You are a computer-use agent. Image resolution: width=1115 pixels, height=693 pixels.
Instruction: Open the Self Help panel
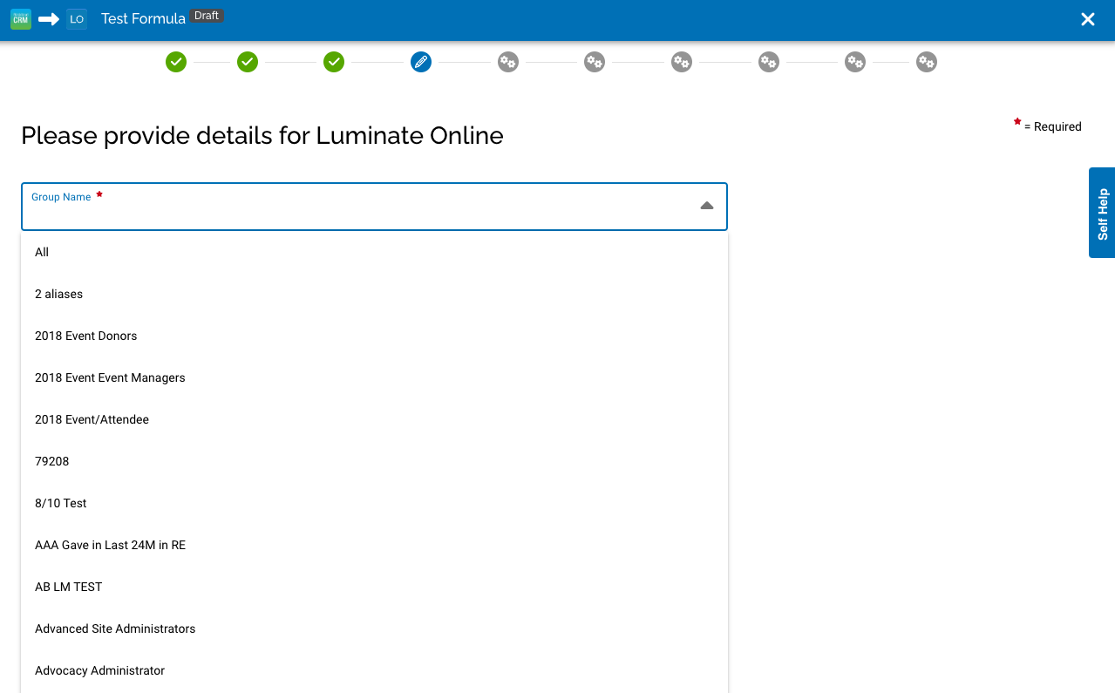[x=1102, y=214]
